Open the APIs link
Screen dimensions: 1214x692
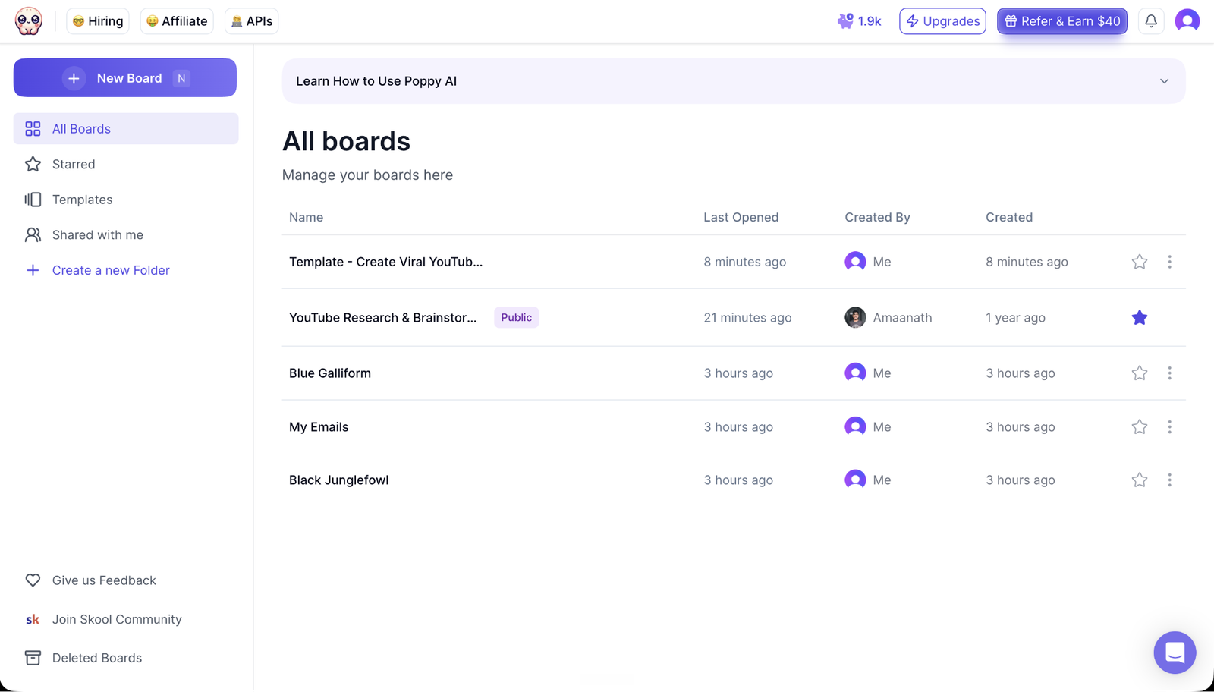(252, 21)
